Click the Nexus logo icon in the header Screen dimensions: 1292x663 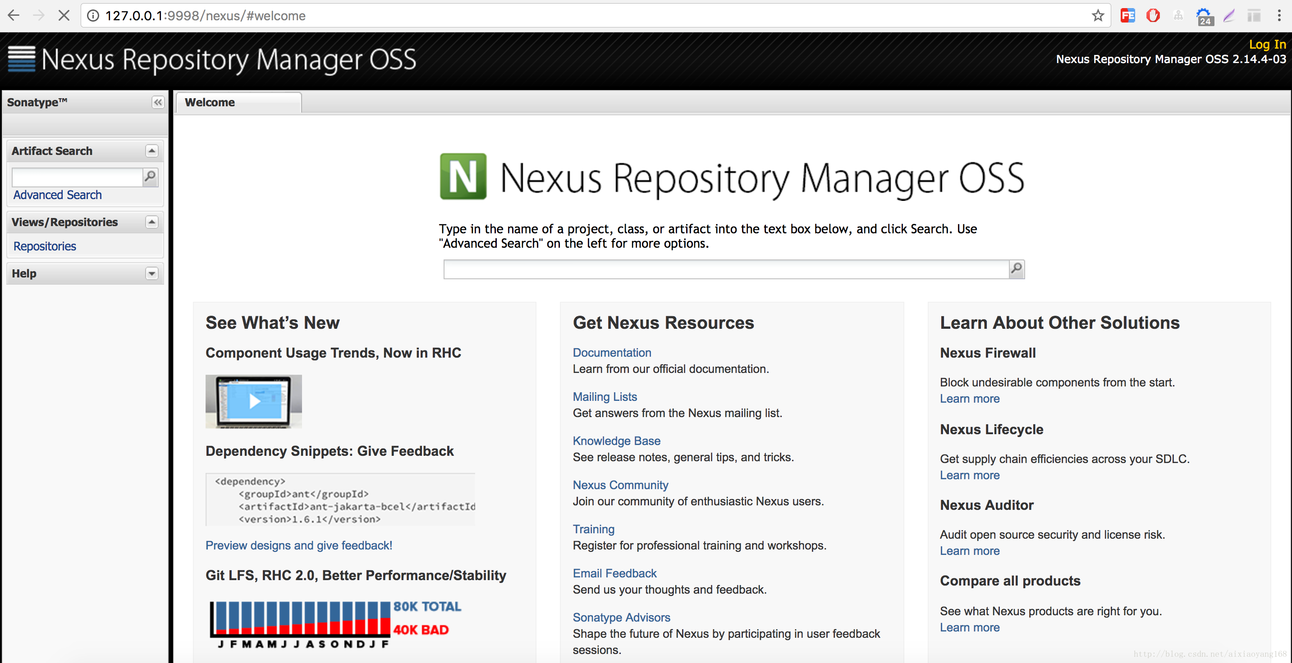(x=21, y=59)
